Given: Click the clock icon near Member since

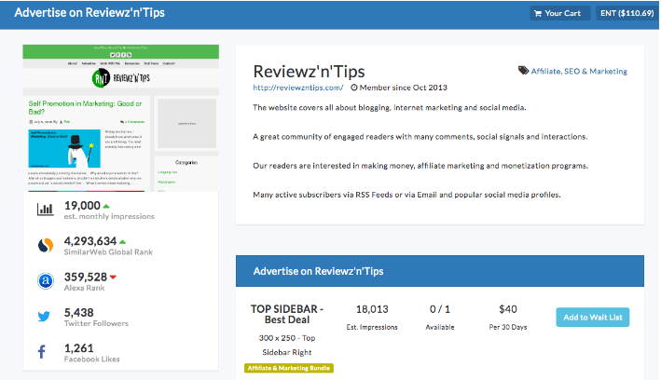Looking at the screenshot, I should (354, 88).
